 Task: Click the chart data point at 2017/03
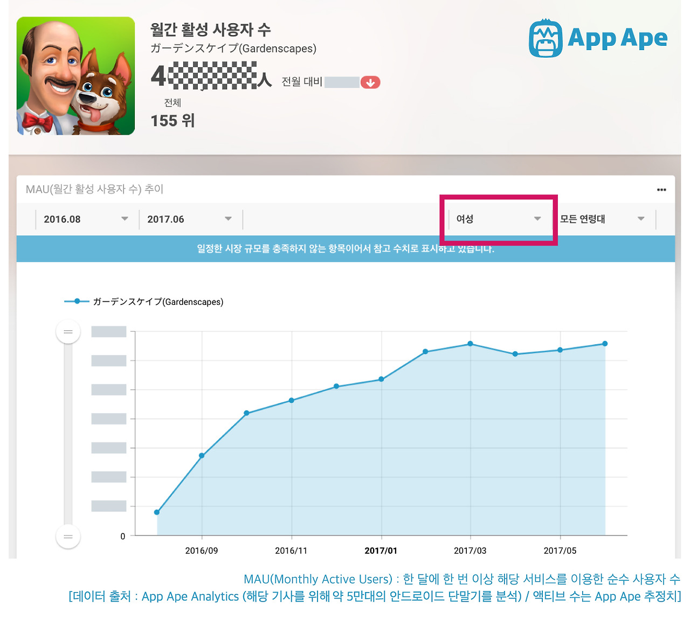click(470, 344)
